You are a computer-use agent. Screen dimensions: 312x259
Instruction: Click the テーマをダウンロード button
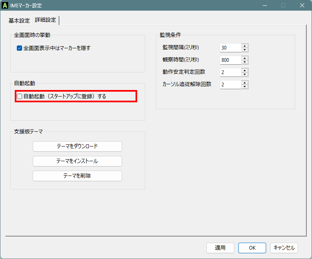[x=77, y=146]
